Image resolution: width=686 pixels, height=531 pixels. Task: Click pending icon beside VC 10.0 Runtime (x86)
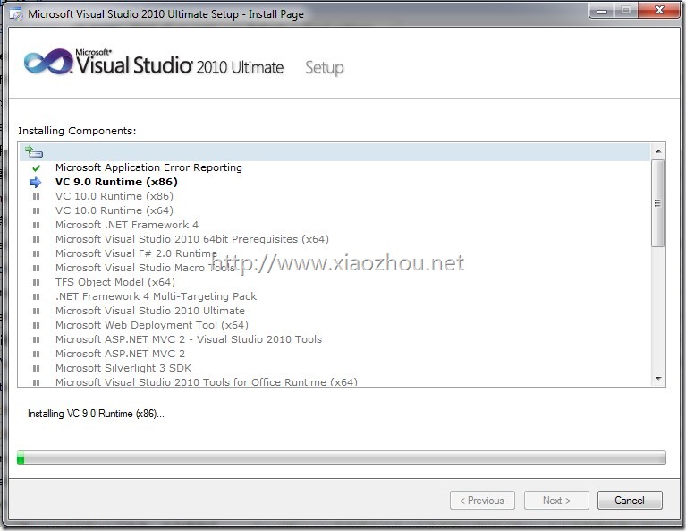(37, 197)
